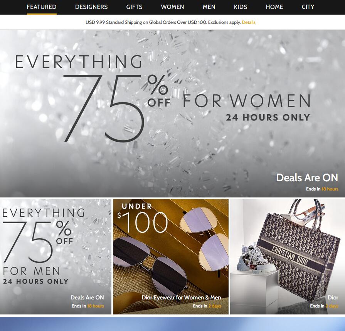Browse the Men category
Viewport: 345px width, 331px height.
click(209, 7)
